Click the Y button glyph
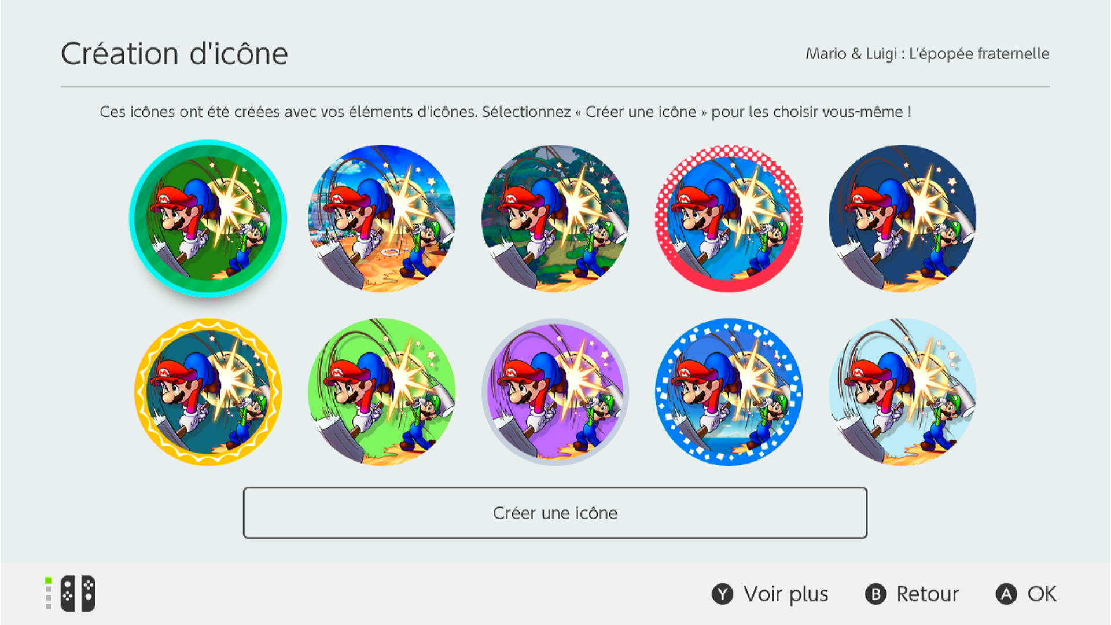Image resolution: width=1111 pixels, height=625 pixels. click(x=722, y=594)
